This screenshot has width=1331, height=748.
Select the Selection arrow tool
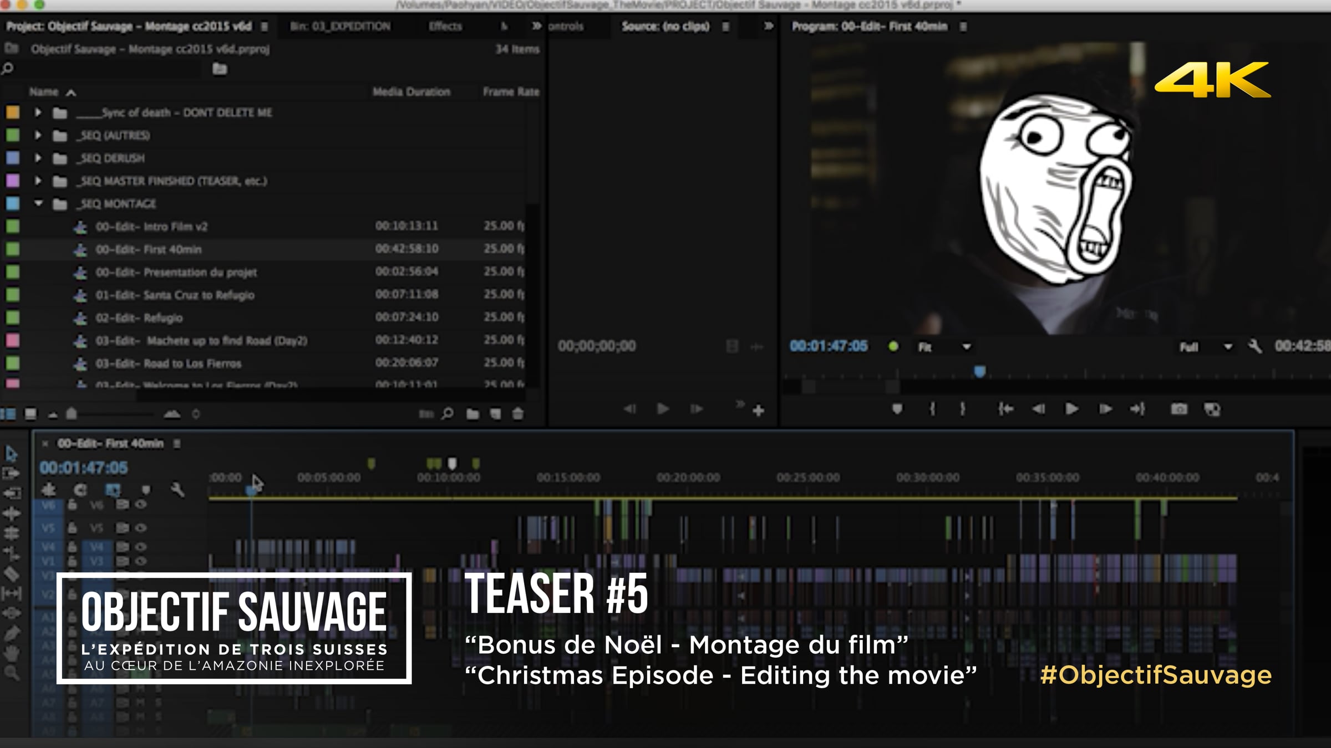[x=11, y=454]
